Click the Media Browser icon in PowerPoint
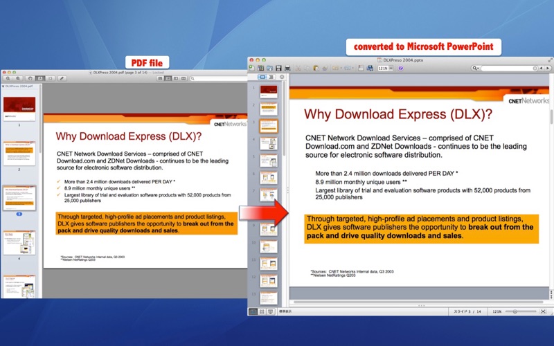Image resolution: width=554 pixels, height=346 pixels. pos(370,68)
